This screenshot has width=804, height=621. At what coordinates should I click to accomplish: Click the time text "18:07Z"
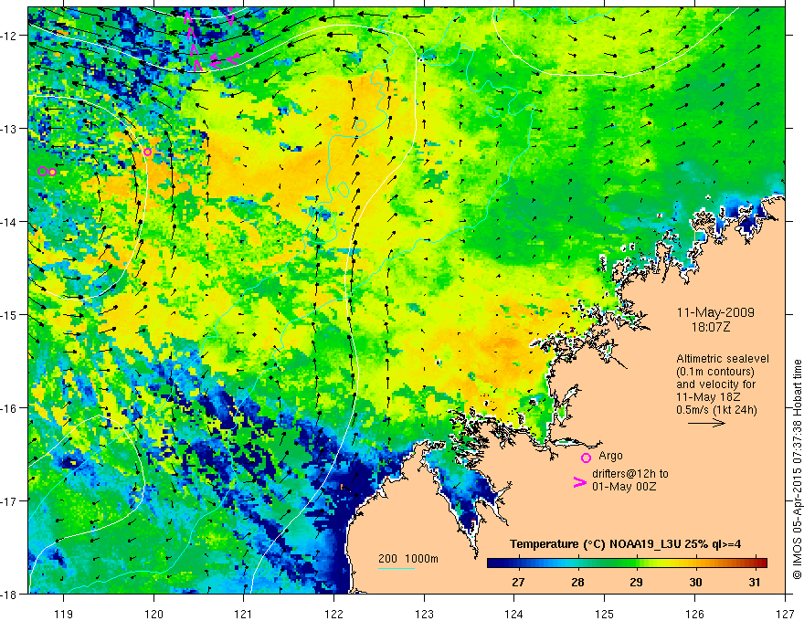point(710,326)
